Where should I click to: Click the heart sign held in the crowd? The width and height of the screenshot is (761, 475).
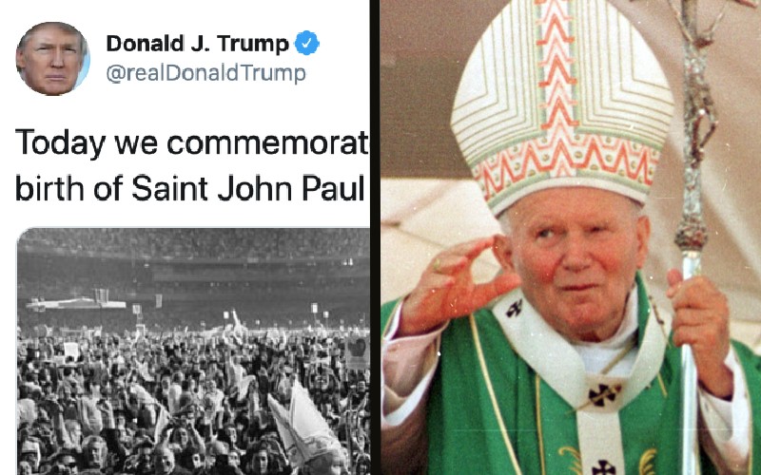point(358,352)
